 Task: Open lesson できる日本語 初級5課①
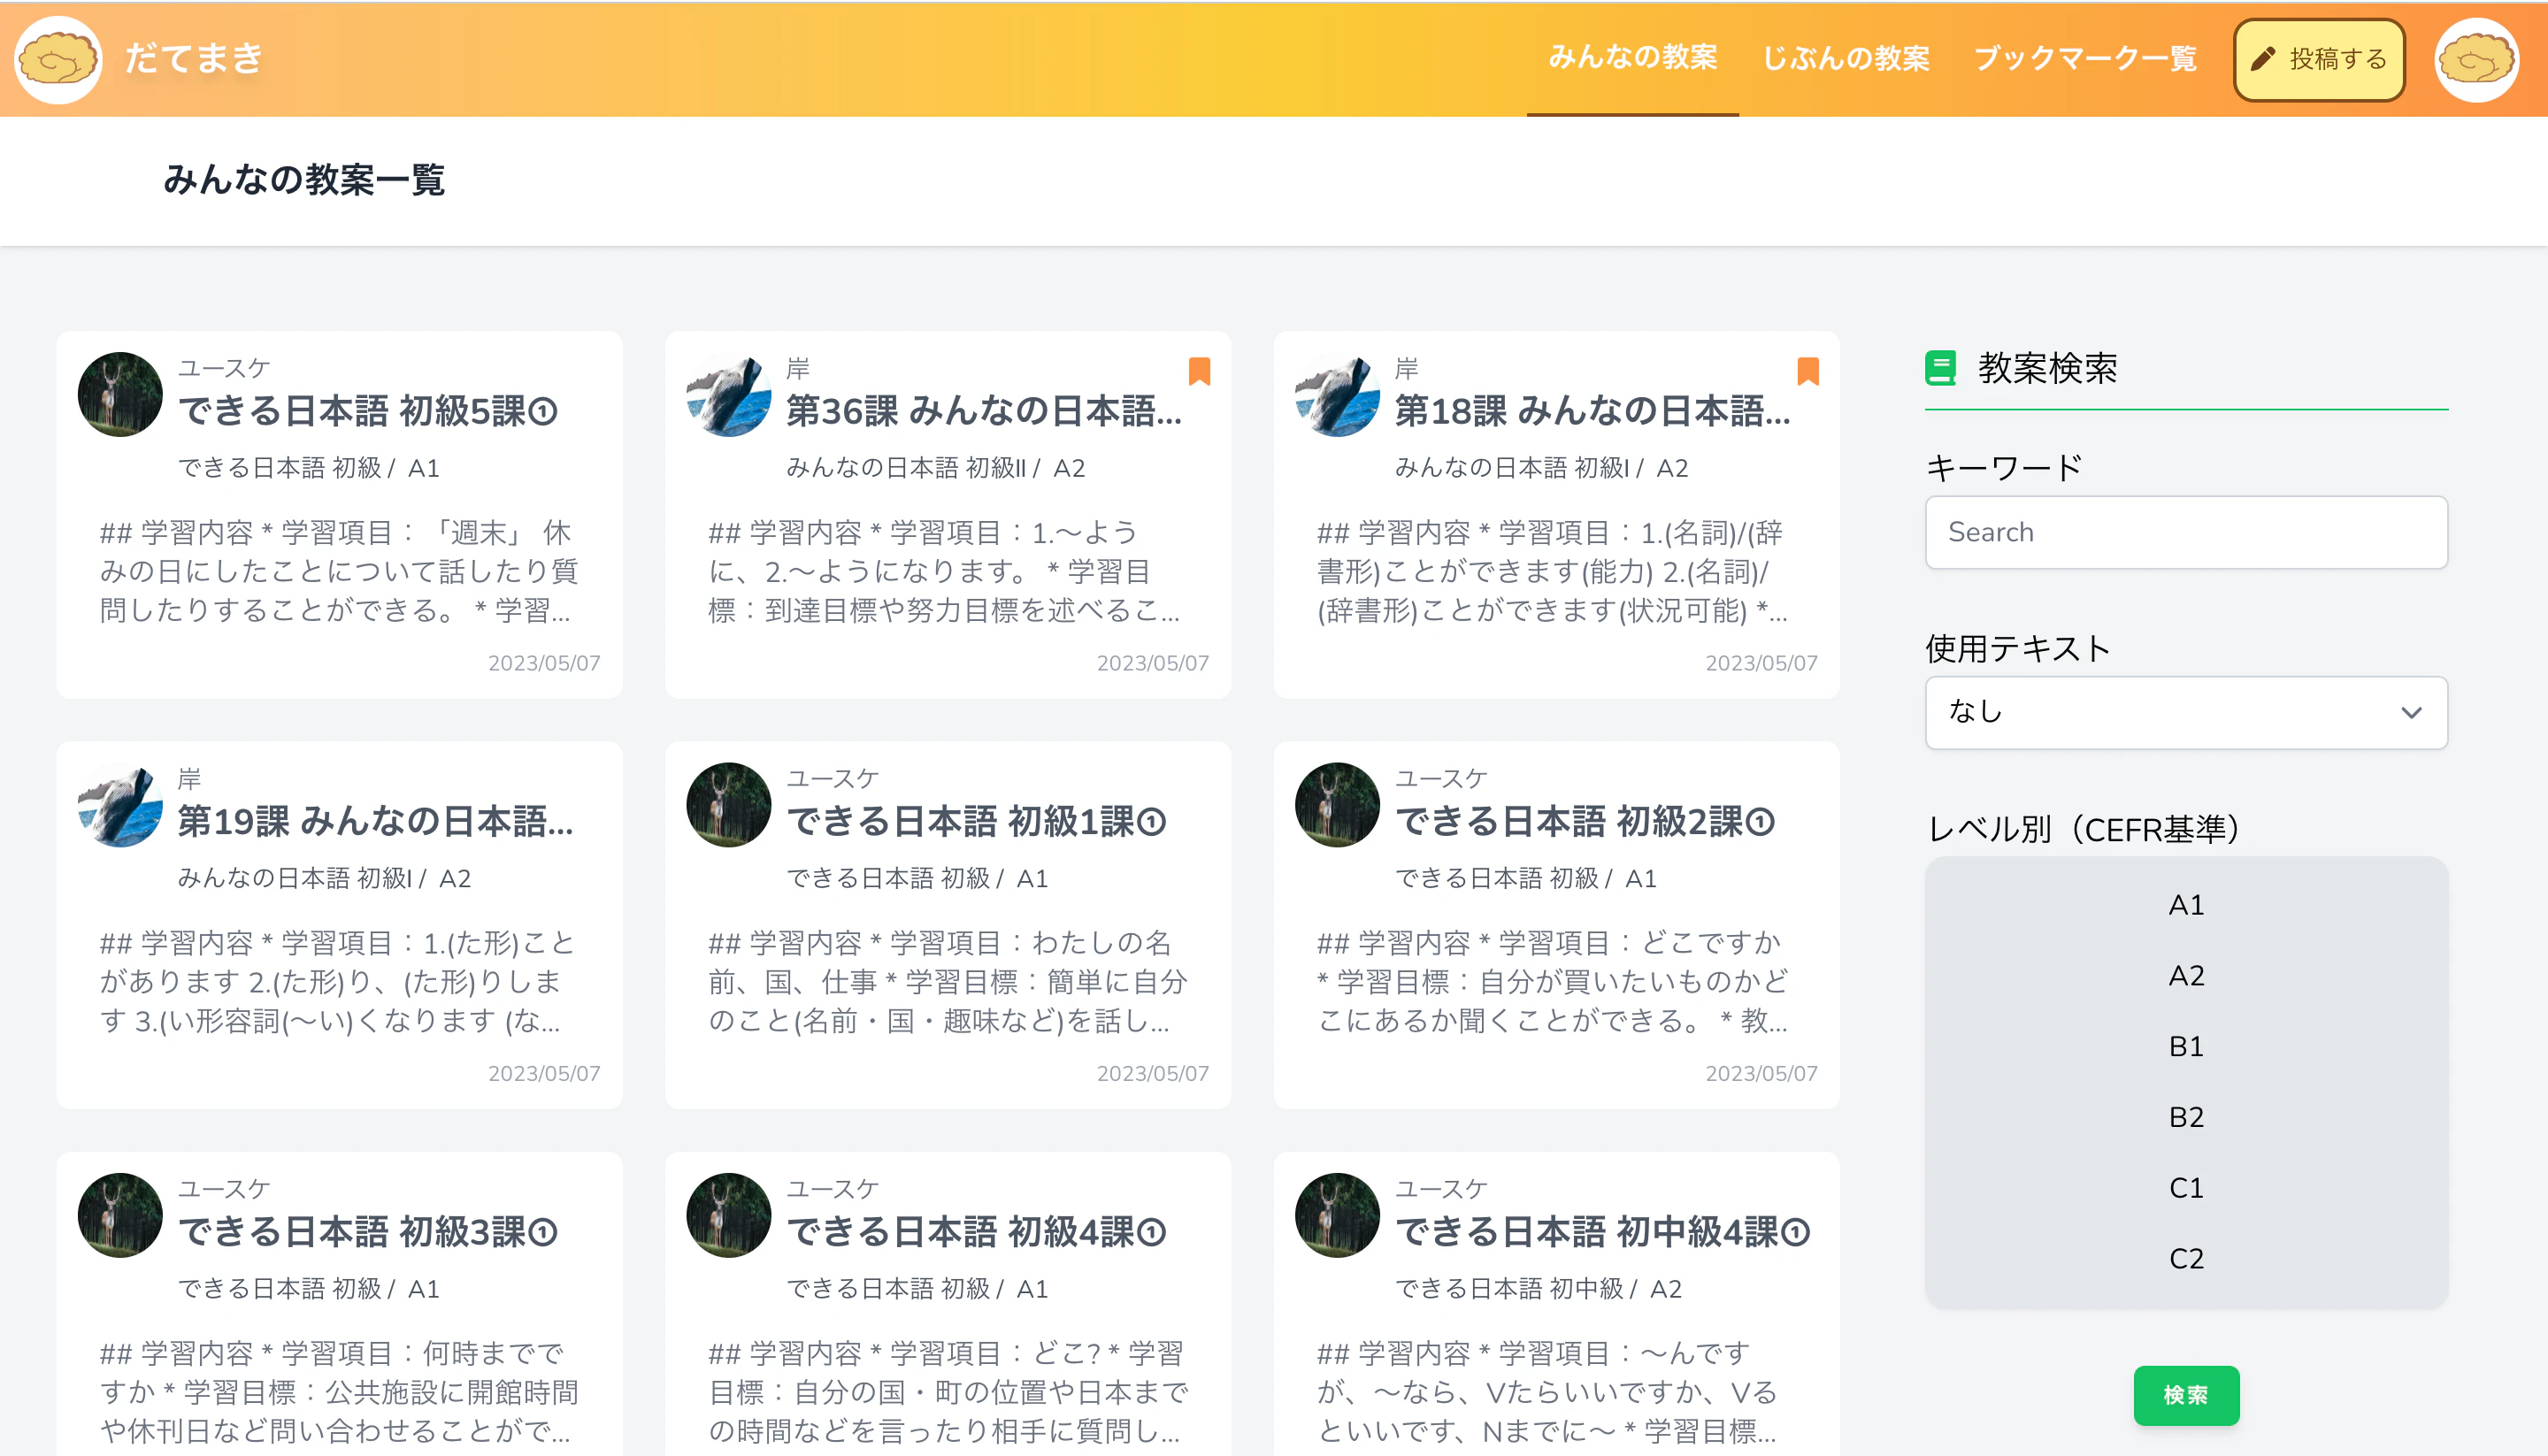[368, 411]
